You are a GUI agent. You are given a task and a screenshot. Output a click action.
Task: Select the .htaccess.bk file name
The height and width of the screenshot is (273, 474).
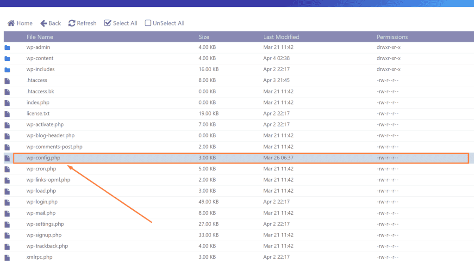40,91
